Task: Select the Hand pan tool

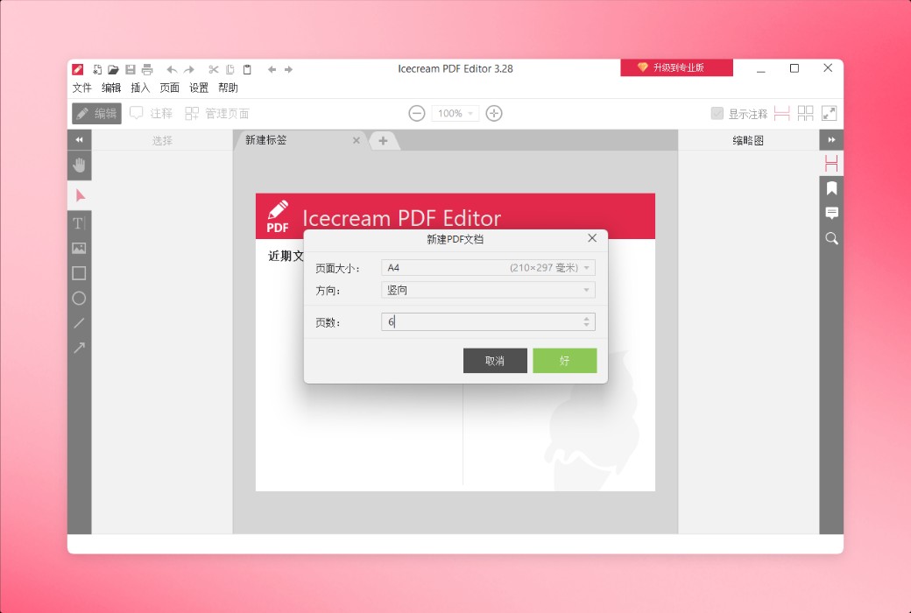Action: click(x=79, y=166)
